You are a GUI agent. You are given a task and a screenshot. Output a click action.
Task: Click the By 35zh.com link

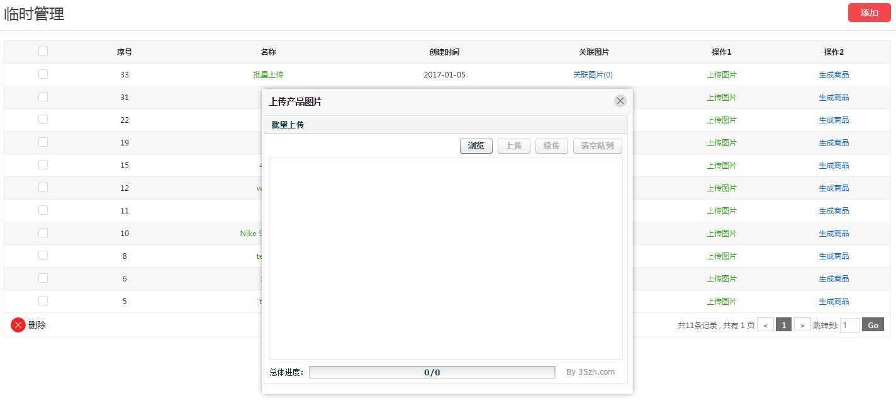(591, 372)
